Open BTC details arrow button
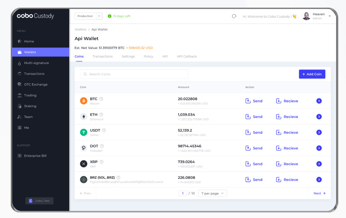Screen dimensions: 346x218 tap(319, 101)
